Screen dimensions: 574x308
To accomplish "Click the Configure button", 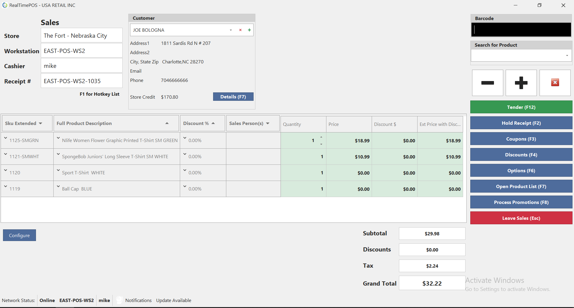I will point(19,235).
